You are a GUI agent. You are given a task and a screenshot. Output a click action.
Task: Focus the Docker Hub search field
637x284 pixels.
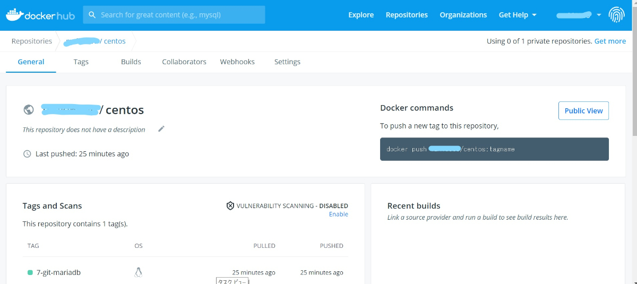pos(174,15)
